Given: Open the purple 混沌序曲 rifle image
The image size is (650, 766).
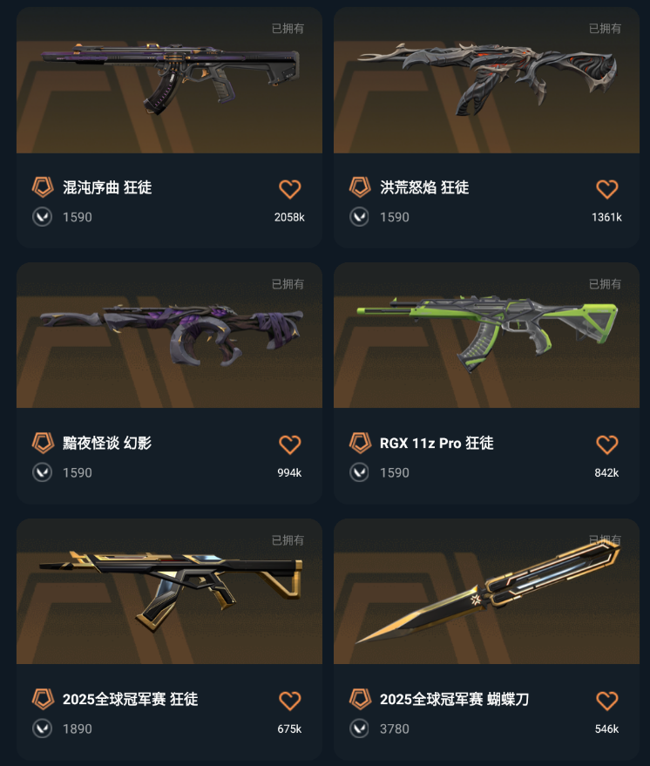Looking at the screenshot, I should (x=169, y=78).
